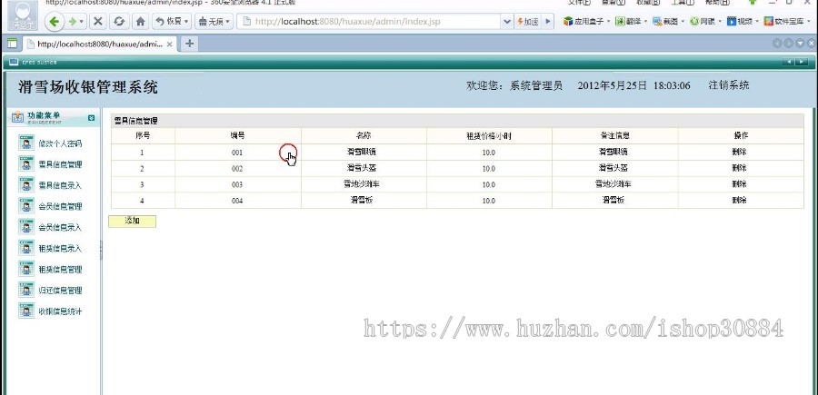Delete row 001 via 删除

coord(739,153)
